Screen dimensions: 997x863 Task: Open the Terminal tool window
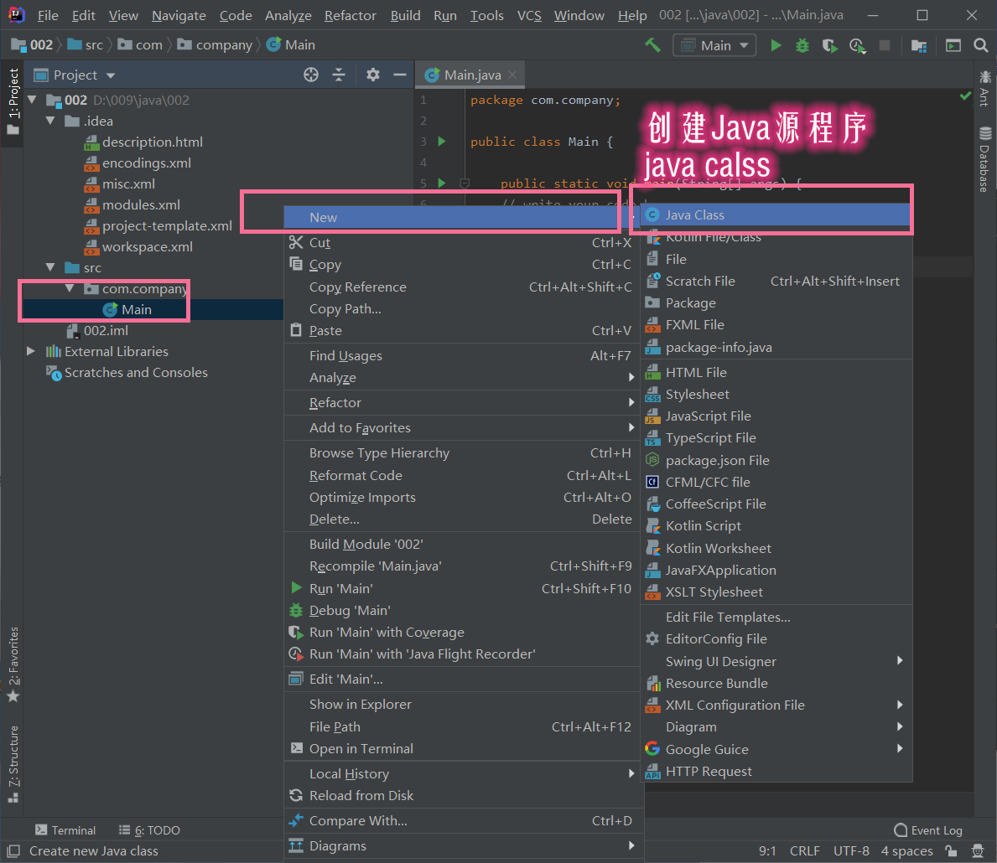65,830
